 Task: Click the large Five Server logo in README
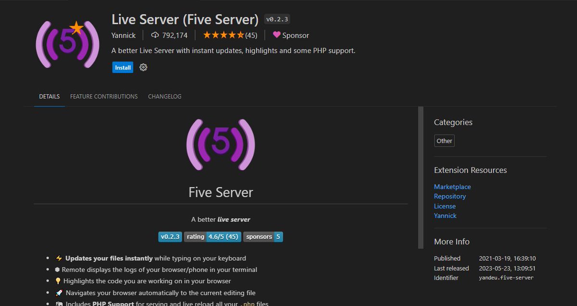point(221,144)
